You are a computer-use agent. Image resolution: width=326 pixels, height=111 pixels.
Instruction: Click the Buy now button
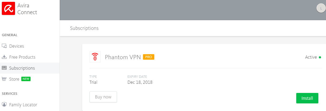click(x=103, y=97)
